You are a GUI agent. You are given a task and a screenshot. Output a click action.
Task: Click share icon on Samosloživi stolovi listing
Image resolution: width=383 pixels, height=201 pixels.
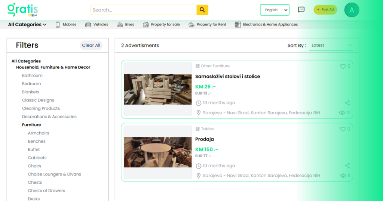pos(347,103)
